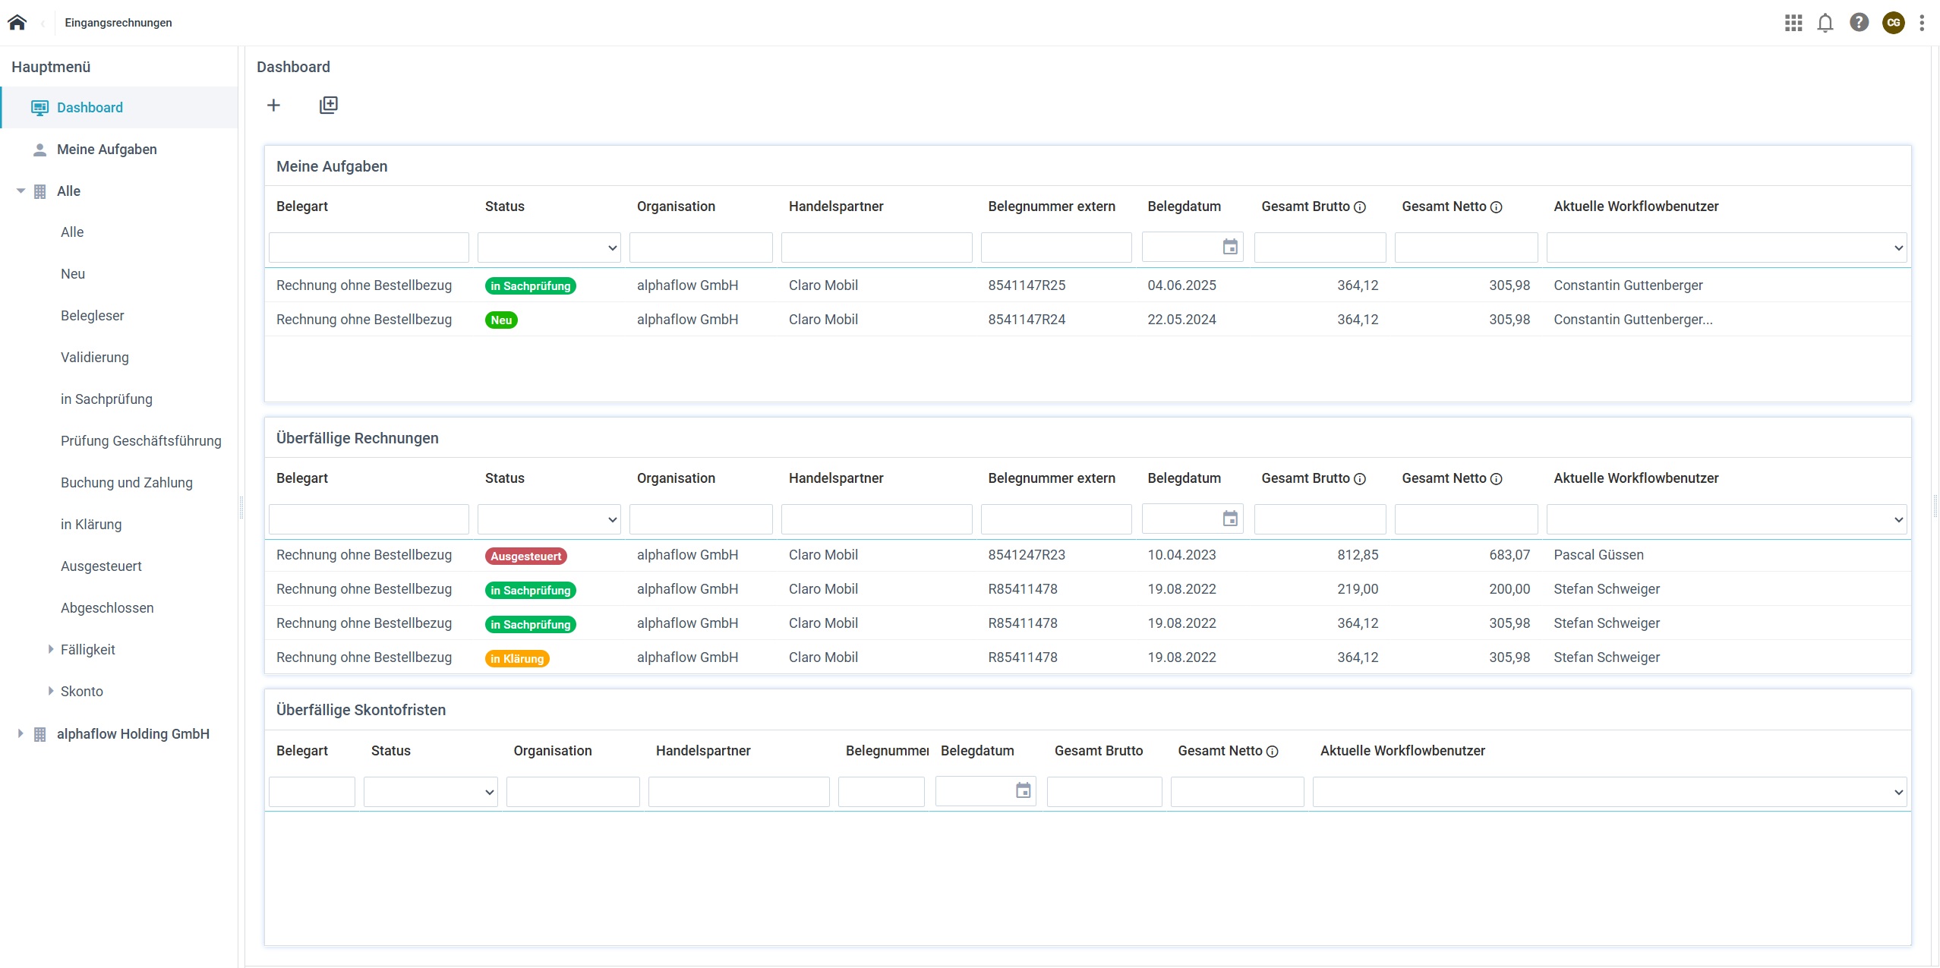This screenshot has width=1940, height=968.
Task: Open the apps grid menu
Action: (x=1793, y=23)
